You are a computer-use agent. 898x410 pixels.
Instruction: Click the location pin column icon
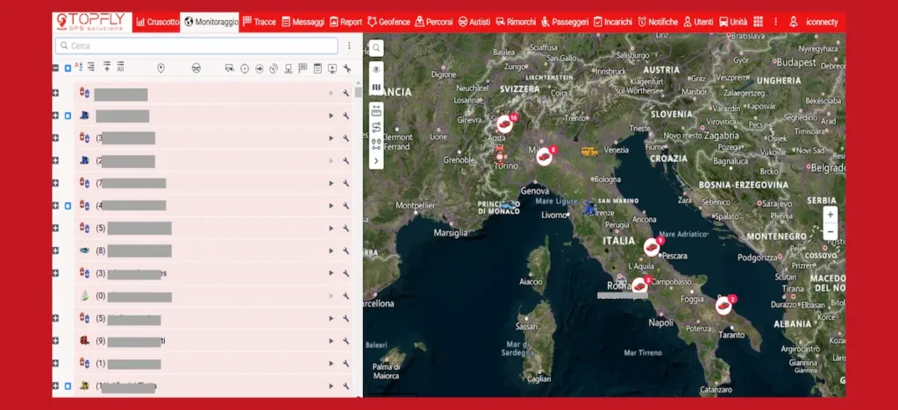tap(161, 68)
